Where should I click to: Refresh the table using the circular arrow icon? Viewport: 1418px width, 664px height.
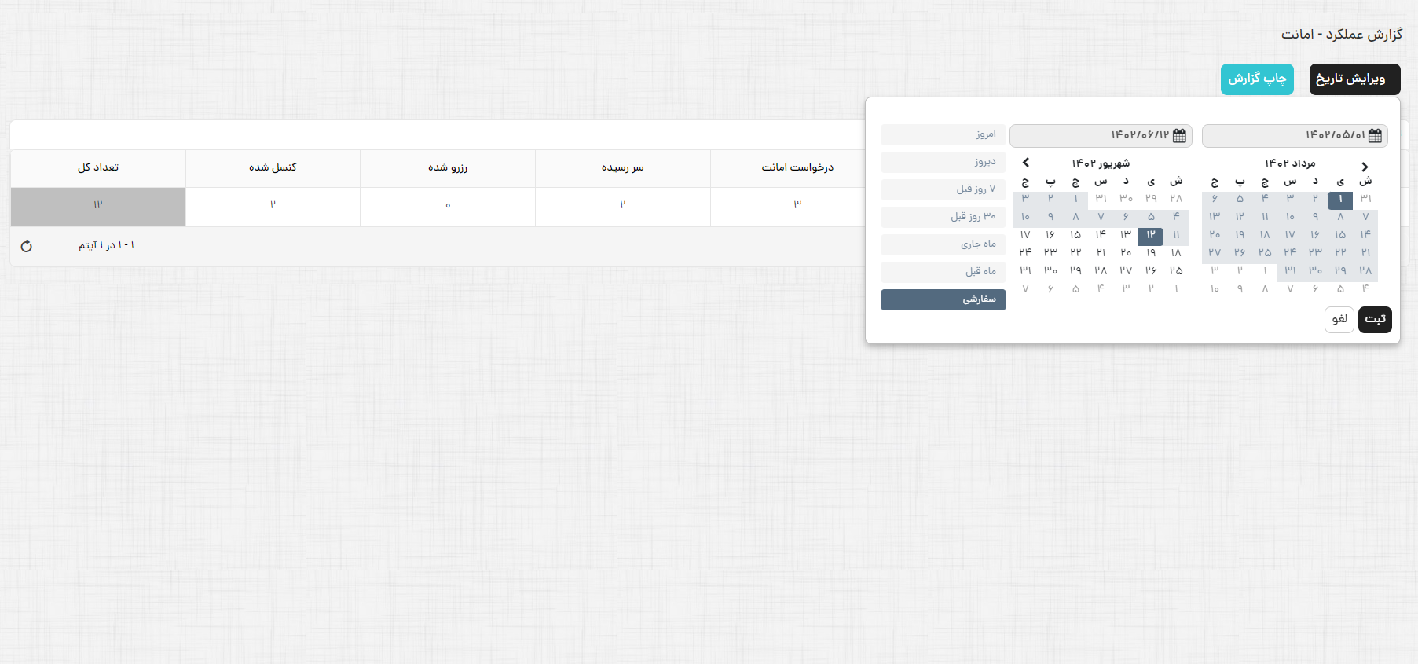[26, 246]
